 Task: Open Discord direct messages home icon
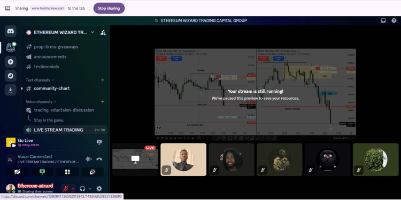(11, 31)
